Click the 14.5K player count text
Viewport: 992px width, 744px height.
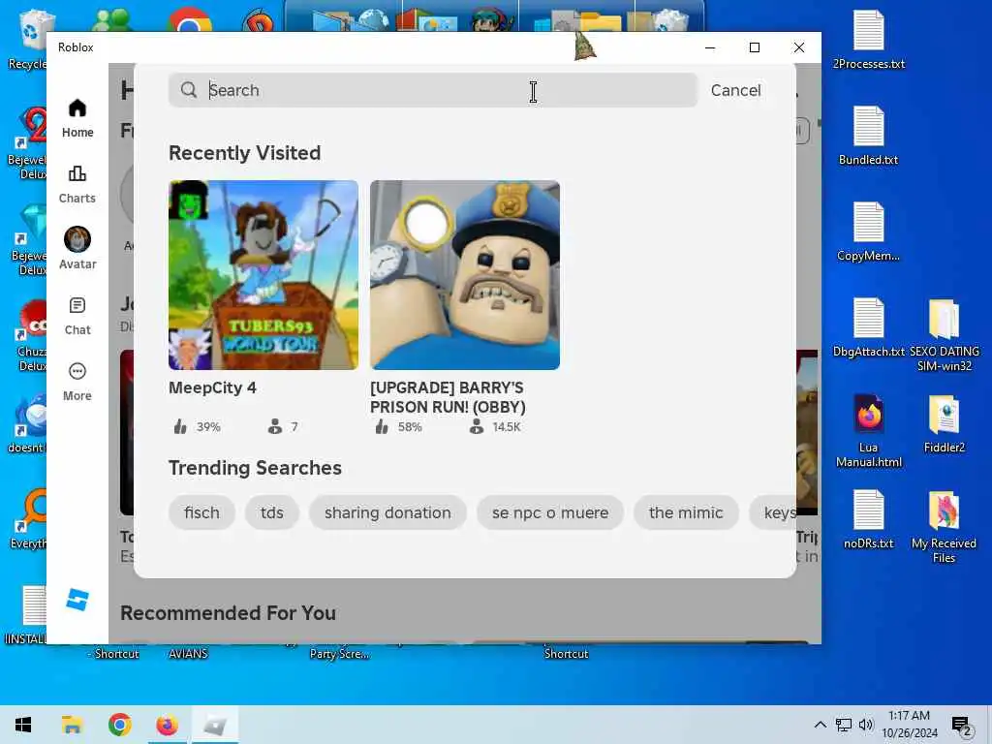(x=506, y=427)
